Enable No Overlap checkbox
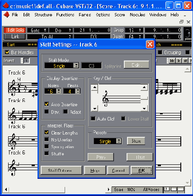The width and height of the screenshot is (193, 196). click(x=47, y=140)
